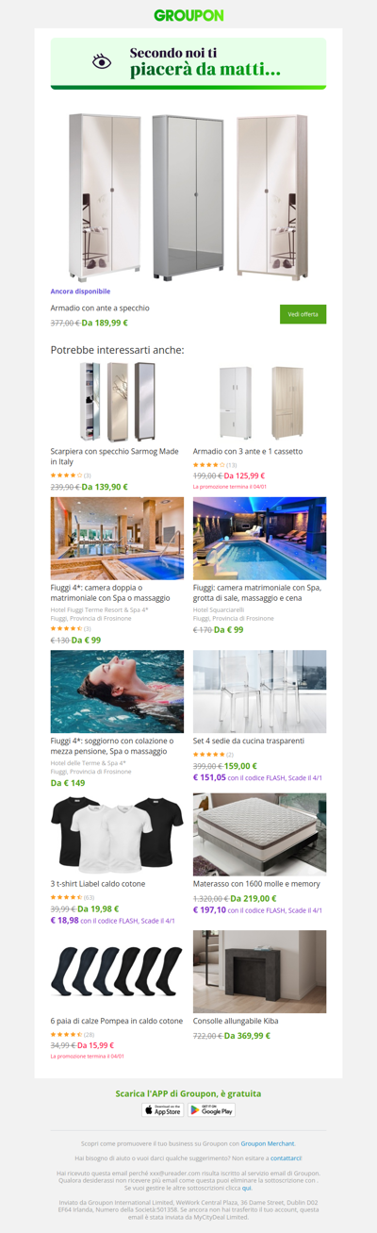This screenshot has height=1233, width=377.
Task: Open the Pompea socks product image
Action: tap(117, 972)
